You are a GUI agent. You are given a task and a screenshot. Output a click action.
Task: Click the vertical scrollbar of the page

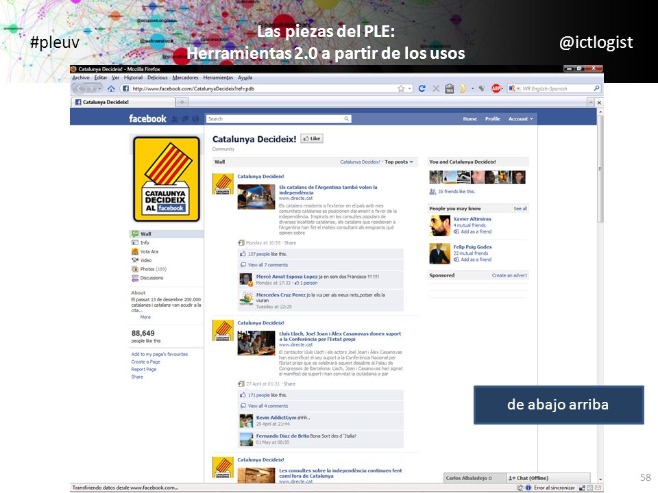click(x=600, y=168)
